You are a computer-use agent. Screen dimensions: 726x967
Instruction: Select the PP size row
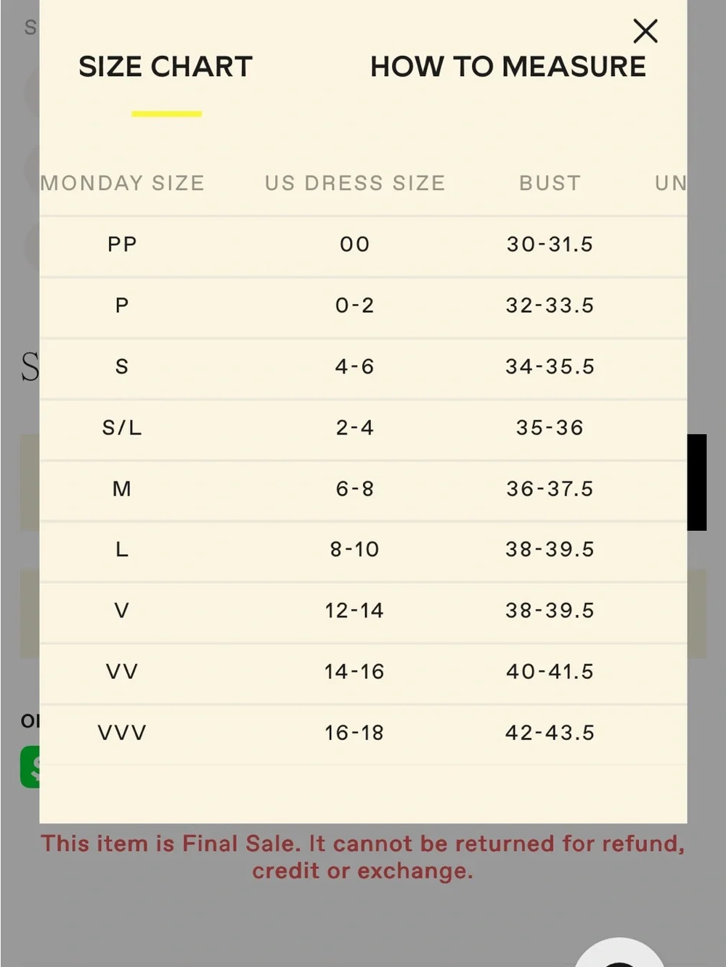(x=363, y=244)
